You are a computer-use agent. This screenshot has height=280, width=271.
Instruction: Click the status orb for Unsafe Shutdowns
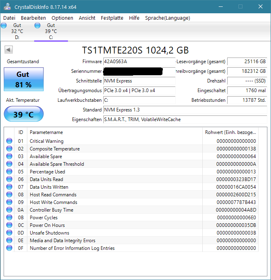click(9, 233)
